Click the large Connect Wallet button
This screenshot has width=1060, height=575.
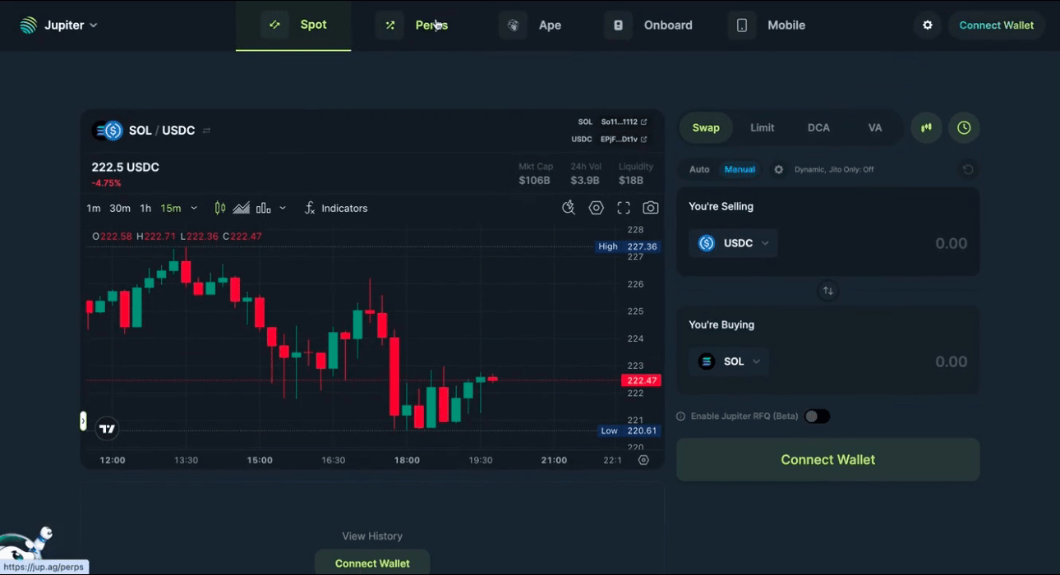[x=828, y=460]
